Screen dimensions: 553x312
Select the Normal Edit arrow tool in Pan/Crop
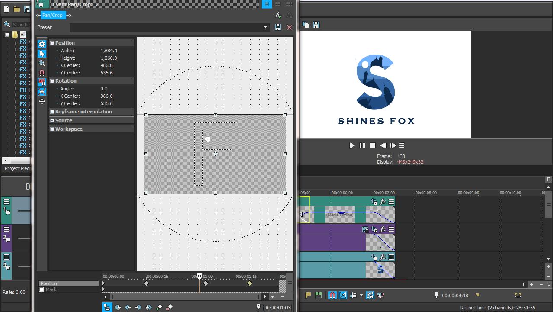(42, 53)
